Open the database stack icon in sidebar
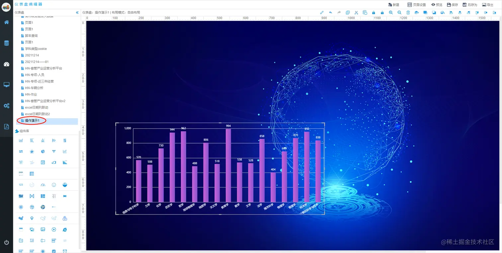Viewport: 502px width, 253px height. point(6,43)
